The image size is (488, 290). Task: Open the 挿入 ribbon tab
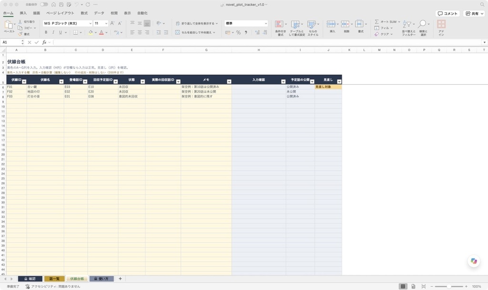coord(23,13)
